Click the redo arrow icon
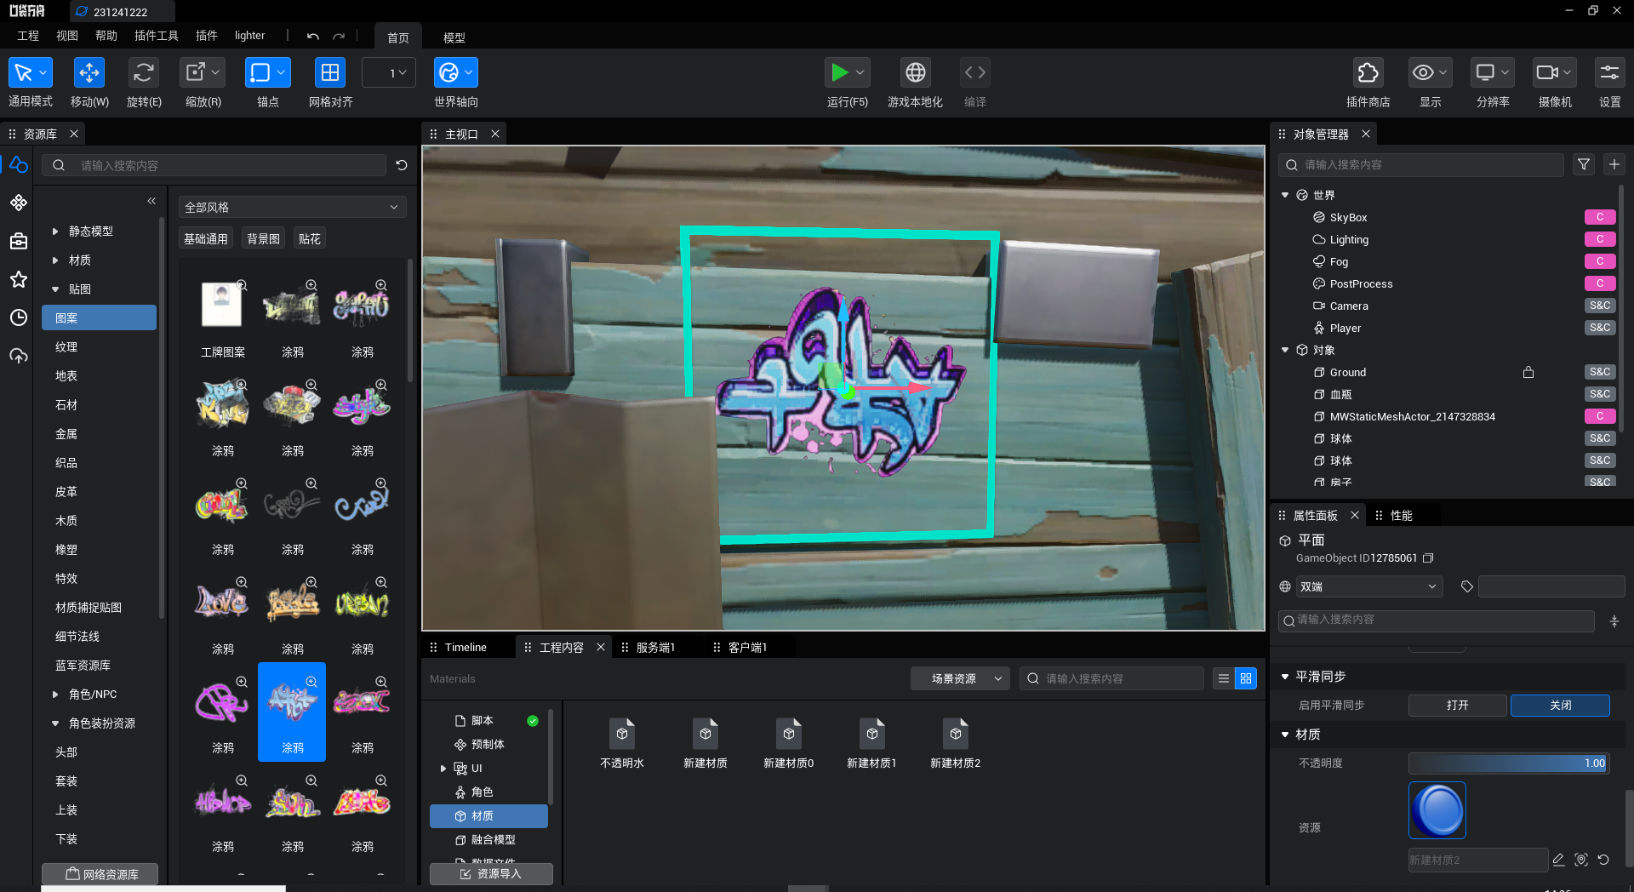The image size is (1634, 892). point(339,37)
